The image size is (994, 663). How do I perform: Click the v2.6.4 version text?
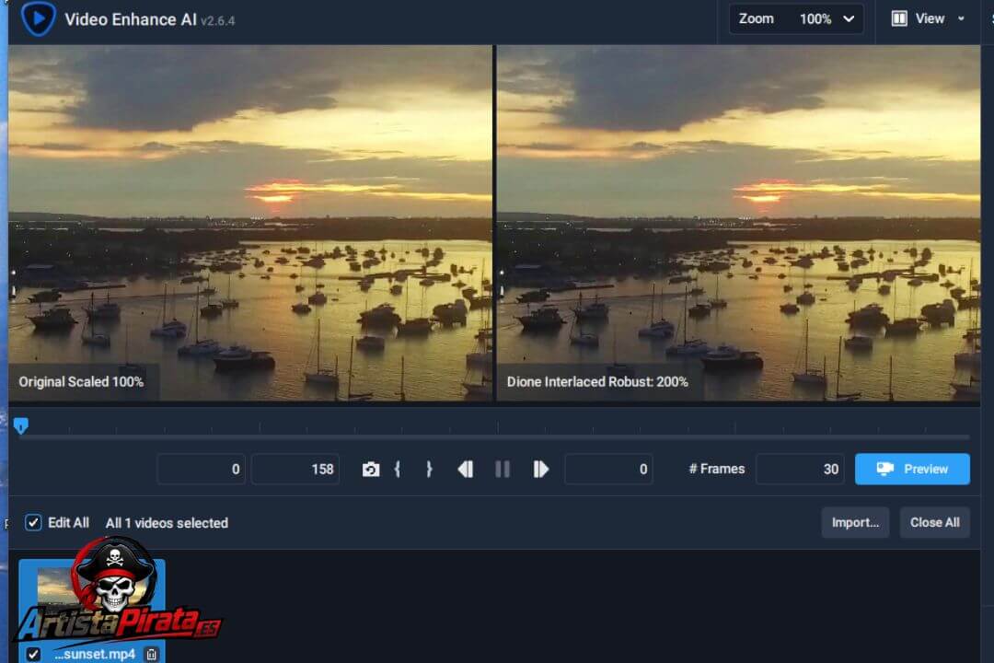point(217,21)
